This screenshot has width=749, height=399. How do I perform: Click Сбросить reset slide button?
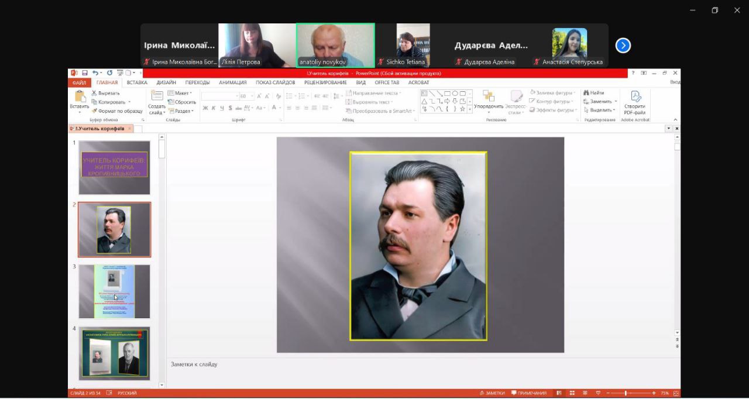click(182, 102)
